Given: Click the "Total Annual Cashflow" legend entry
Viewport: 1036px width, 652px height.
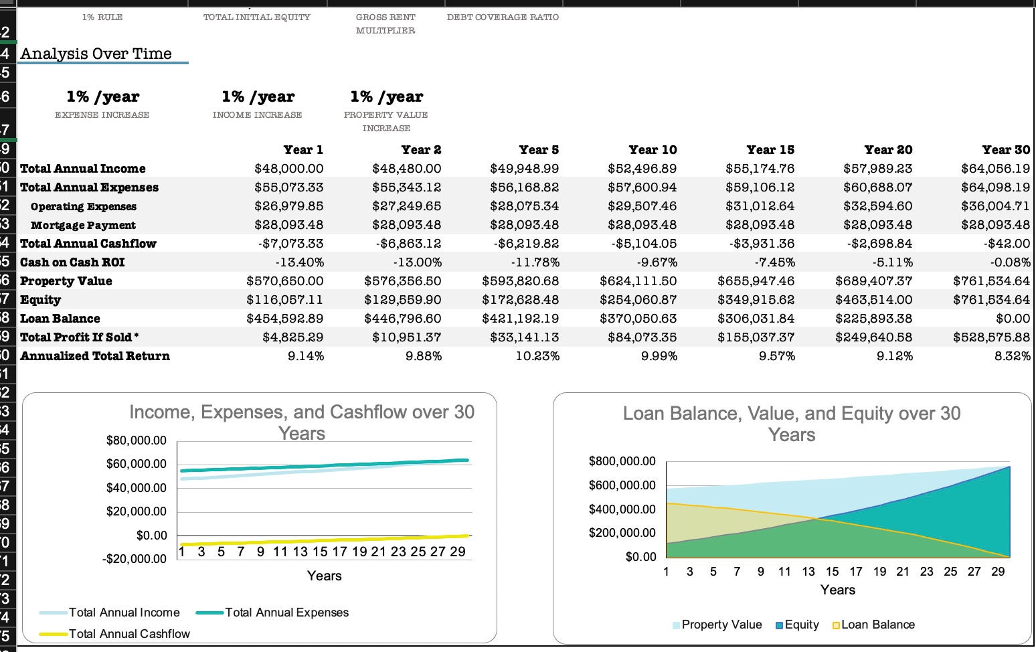Looking at the screenshot, I should pos(131,633).
